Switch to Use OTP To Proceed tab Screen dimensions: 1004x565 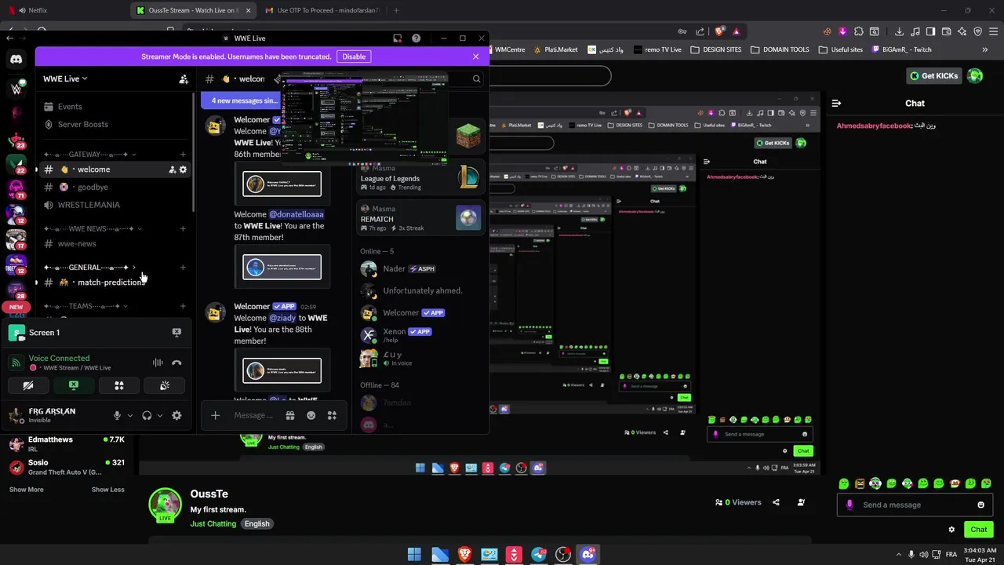pyautogui.click(x=322, y=10)
